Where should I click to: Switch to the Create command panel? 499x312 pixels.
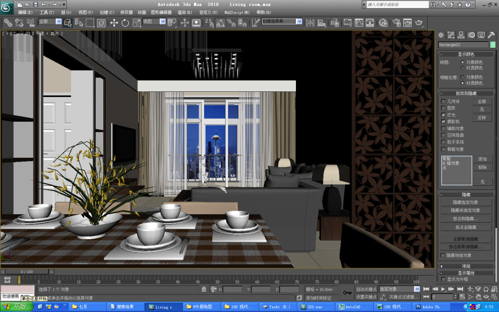pos(441,35)
